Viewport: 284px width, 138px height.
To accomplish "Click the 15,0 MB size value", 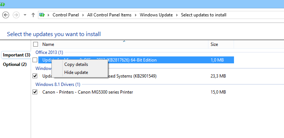I will [218, 92].
